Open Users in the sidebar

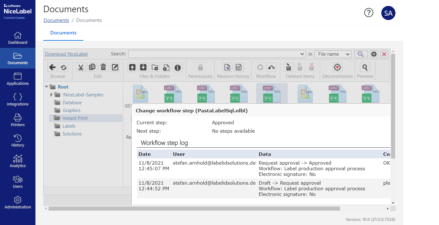pyautogui.click(x=18, y=182)
